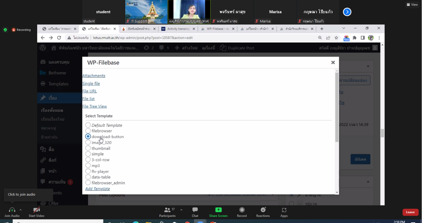The height and width of the screenshot is (223, 424).
Task: Open the Zoom View options
Action: click(412, 4)
